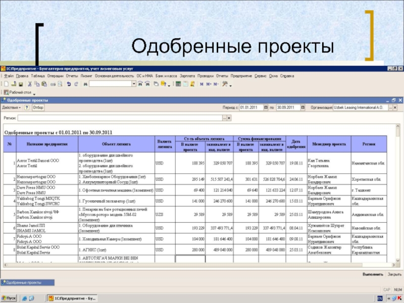Undo the last action
Viewport: 404px width, 303px height.
(x=69, y=84)
